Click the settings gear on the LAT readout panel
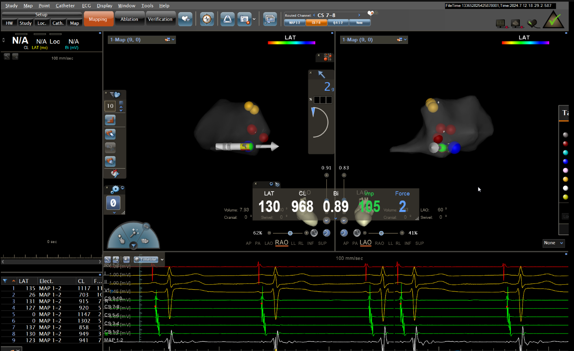This screenshot has width=574, height=351. pos(277,184)
